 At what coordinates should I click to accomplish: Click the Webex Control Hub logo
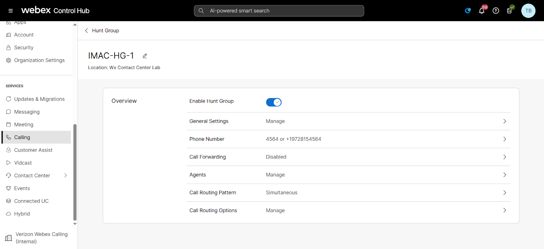click(x=55, y=11)
